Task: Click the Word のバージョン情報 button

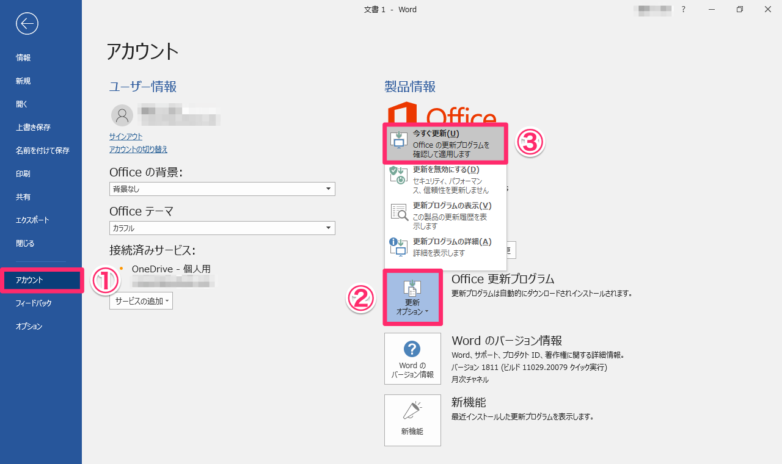Action: (412, 358)
